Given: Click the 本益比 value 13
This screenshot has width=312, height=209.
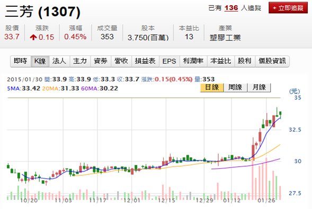Looking at the screenshot, I should 189,37.
